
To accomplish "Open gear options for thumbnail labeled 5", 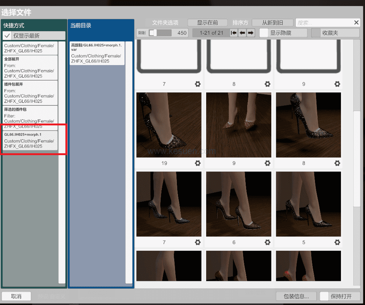I will 337,242.
